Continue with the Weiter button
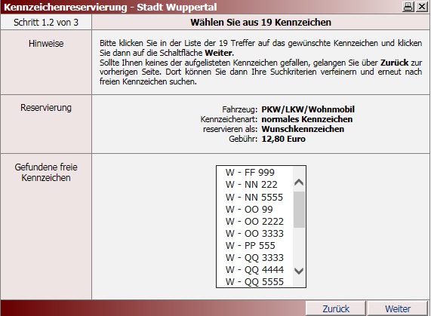The height and width of the screenshot is (316, 431). [398, 309]
